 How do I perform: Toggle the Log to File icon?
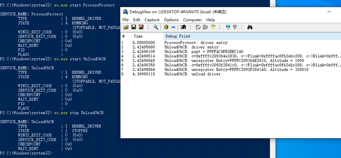[x=141, y=27]
